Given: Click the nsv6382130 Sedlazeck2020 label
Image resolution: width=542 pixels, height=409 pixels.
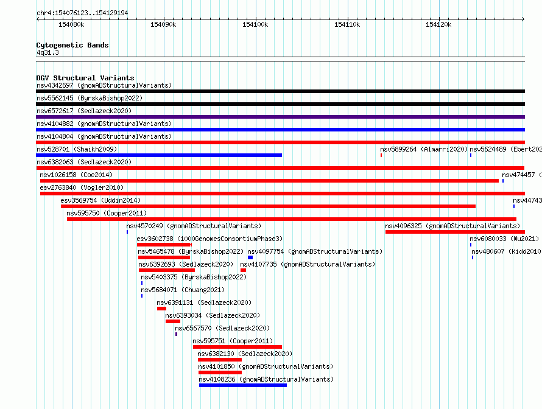Looking at the screenshot, I should [x=245, y=354].
